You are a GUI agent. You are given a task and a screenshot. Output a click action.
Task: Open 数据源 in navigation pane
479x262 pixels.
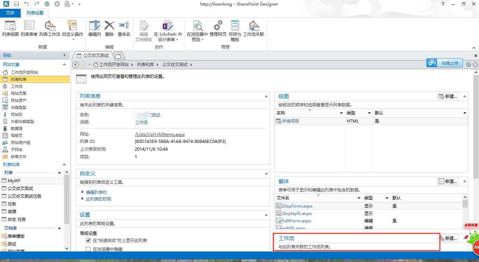tap(16, 129)
